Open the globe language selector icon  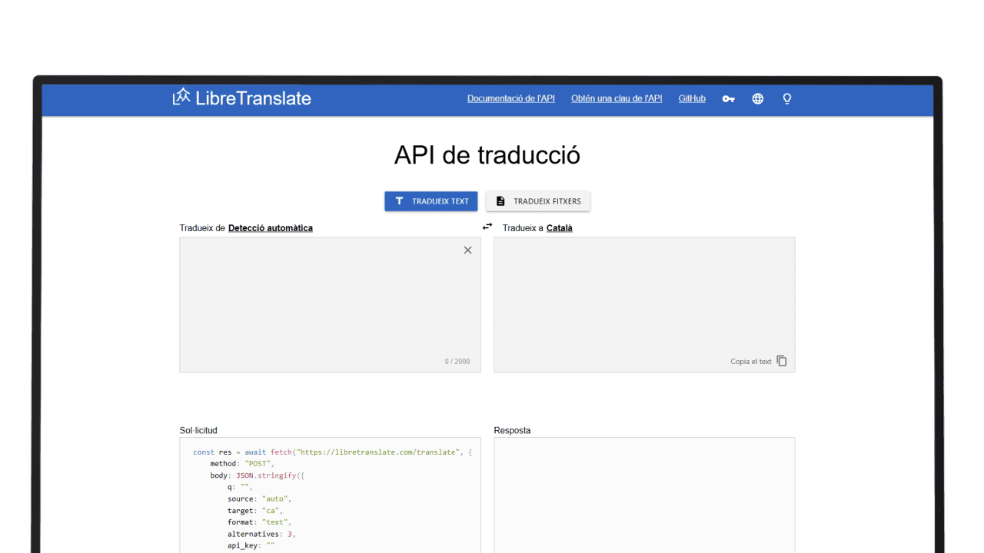(757, 99)
